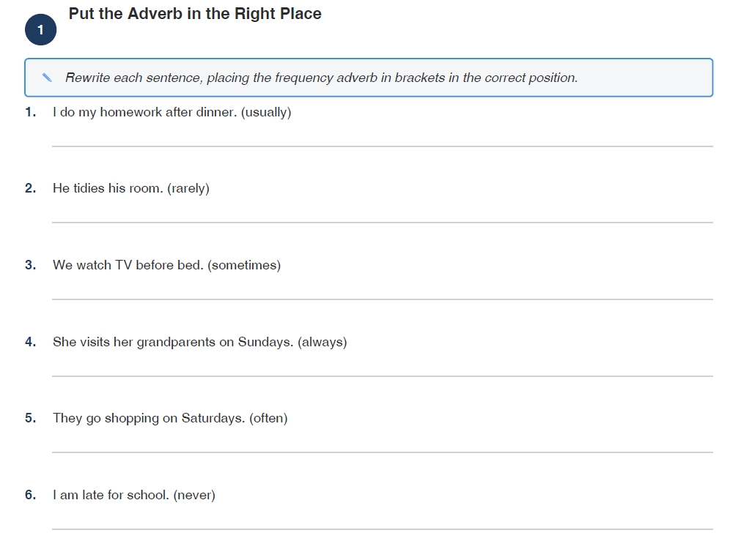The image size is (730, 541).
Task: Click the question number 4 label
Action: 30,342
